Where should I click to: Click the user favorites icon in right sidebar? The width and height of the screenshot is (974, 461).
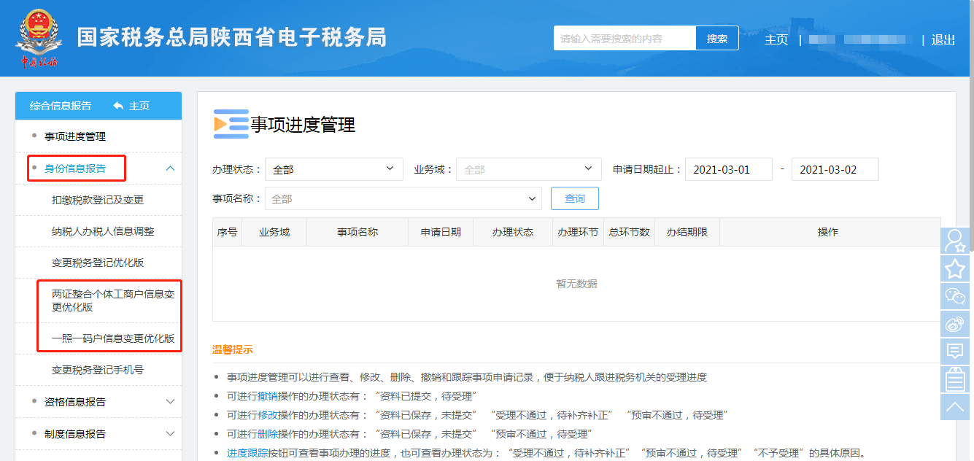click(x=955, y=241)
